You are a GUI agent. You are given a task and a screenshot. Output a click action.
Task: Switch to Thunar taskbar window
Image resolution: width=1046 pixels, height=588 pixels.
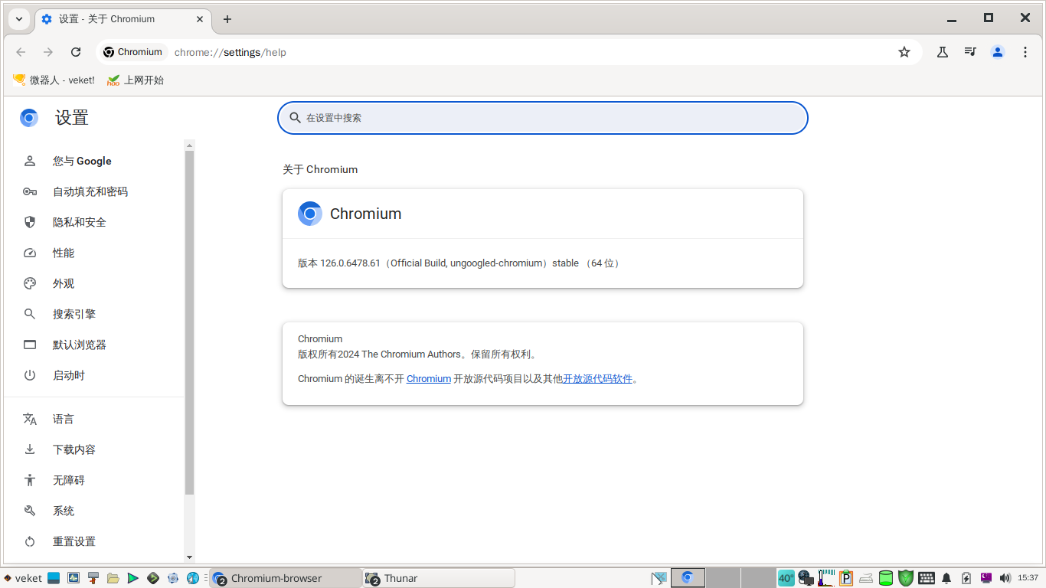439,578
